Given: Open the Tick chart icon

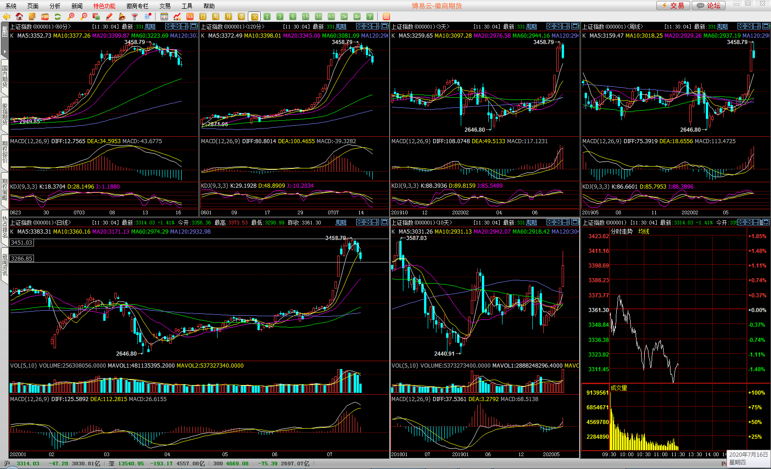Looking at the screenshot, I should 190,17.
